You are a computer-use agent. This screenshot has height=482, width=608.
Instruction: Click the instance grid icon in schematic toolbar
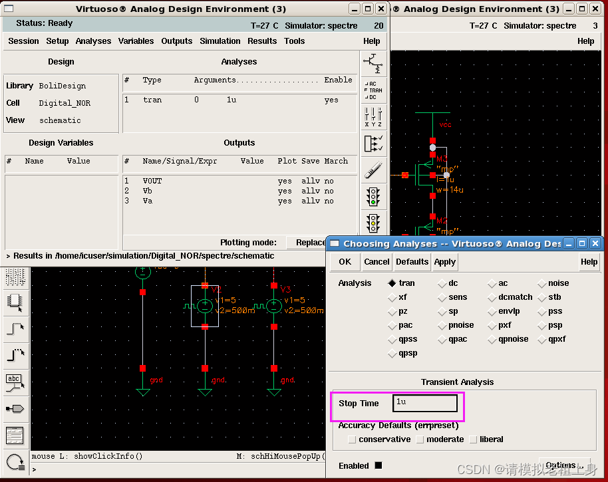pos(15,277)
